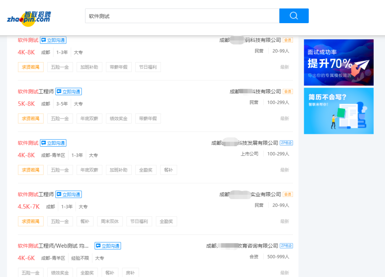Click the 4.5K-7K salary text
This screenshot has height=277, width=385.
click(x=29, y=207)
